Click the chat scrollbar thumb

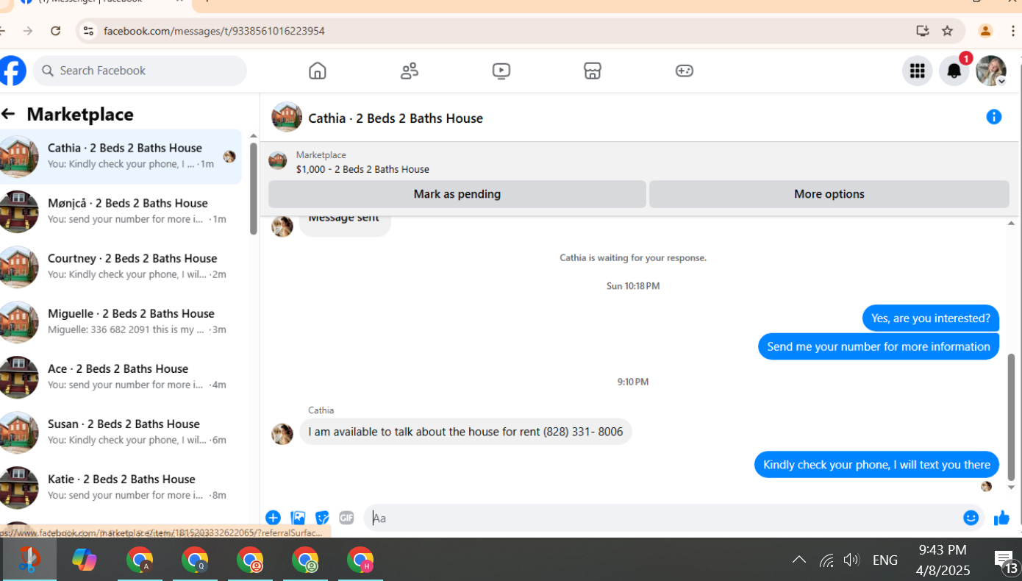(1011, 417)
